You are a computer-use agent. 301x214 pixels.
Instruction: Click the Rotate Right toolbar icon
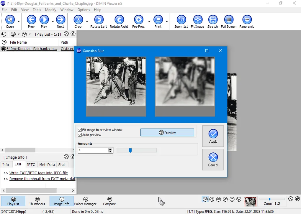point(119,20)
